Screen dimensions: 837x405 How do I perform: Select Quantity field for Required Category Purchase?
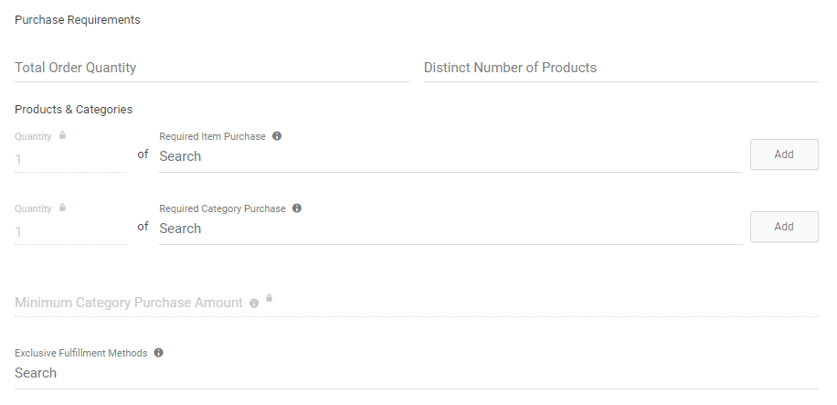[70, 231]
